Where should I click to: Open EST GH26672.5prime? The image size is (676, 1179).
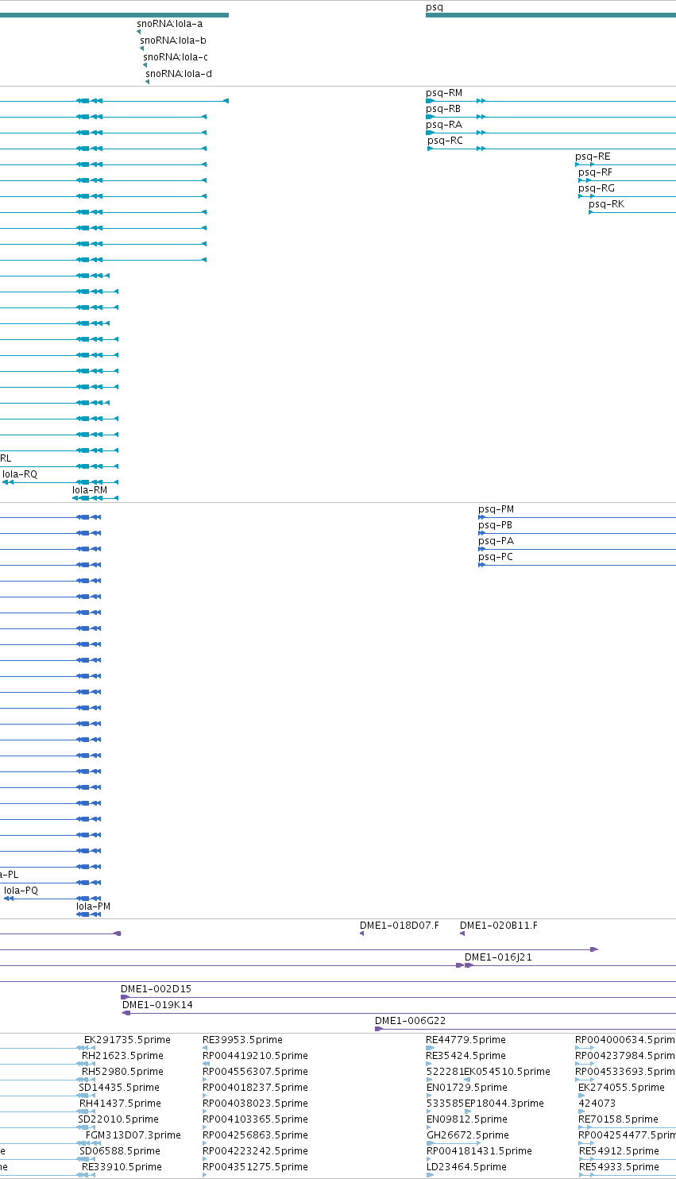pos(468,1135)
